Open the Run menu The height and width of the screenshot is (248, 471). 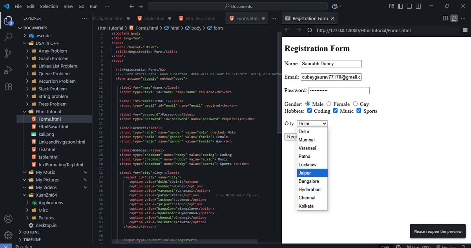[93, 6]
